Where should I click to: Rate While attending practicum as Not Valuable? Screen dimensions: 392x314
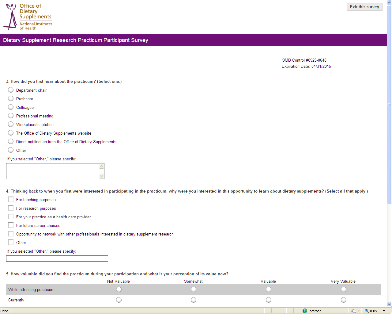coord(119,289)
